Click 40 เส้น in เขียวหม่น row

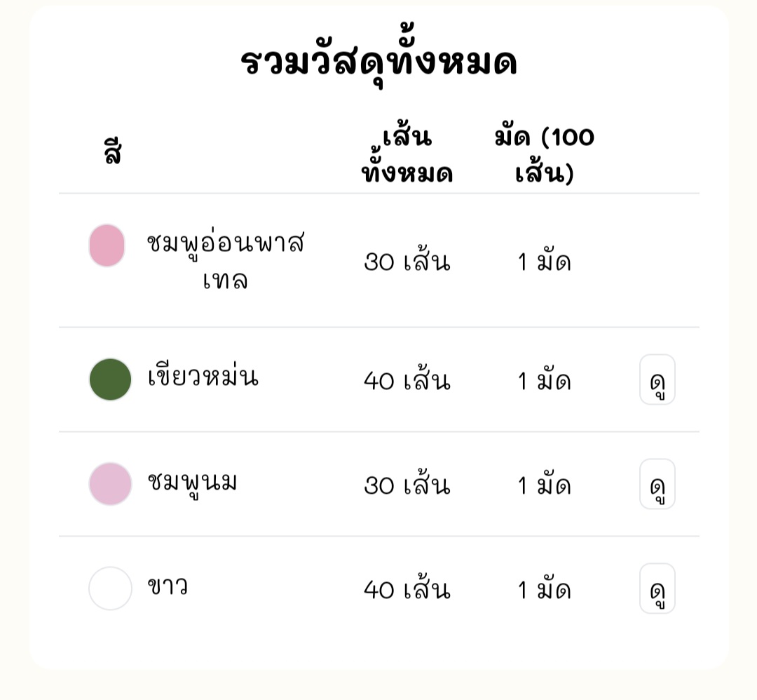[x=407, y=379]
